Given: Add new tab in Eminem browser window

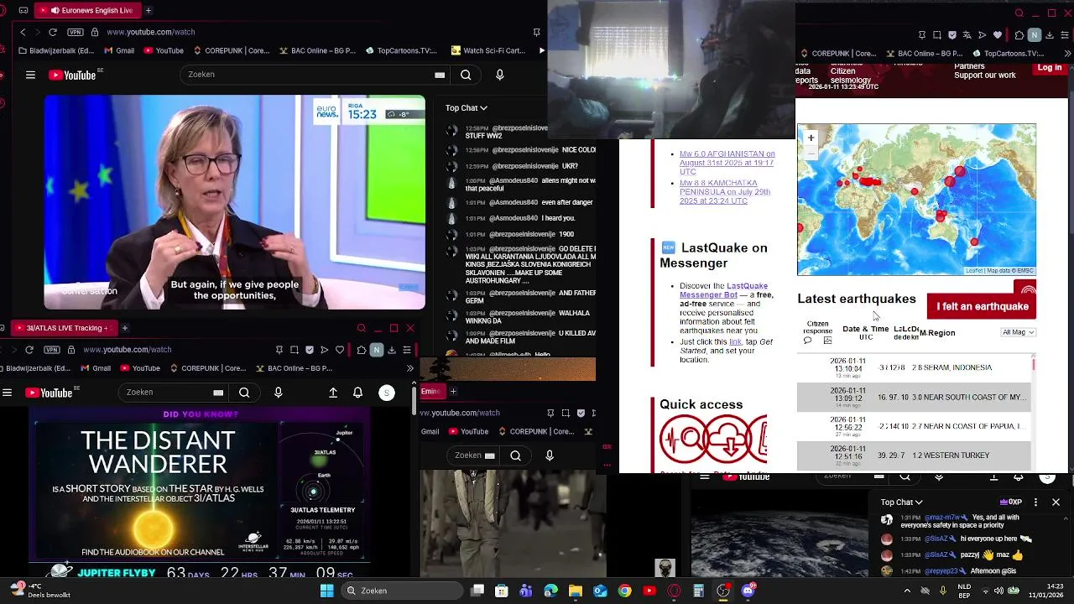Looking at the screenshot, I should tap(453, 391).
